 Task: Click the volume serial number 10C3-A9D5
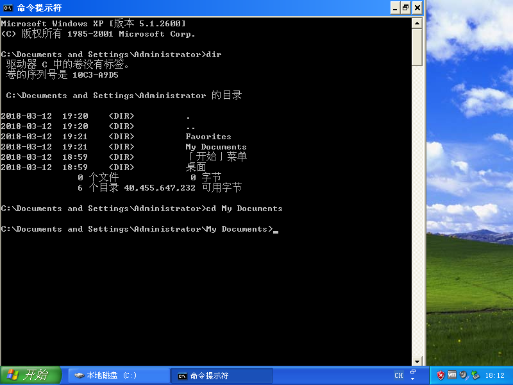point(95,75)
